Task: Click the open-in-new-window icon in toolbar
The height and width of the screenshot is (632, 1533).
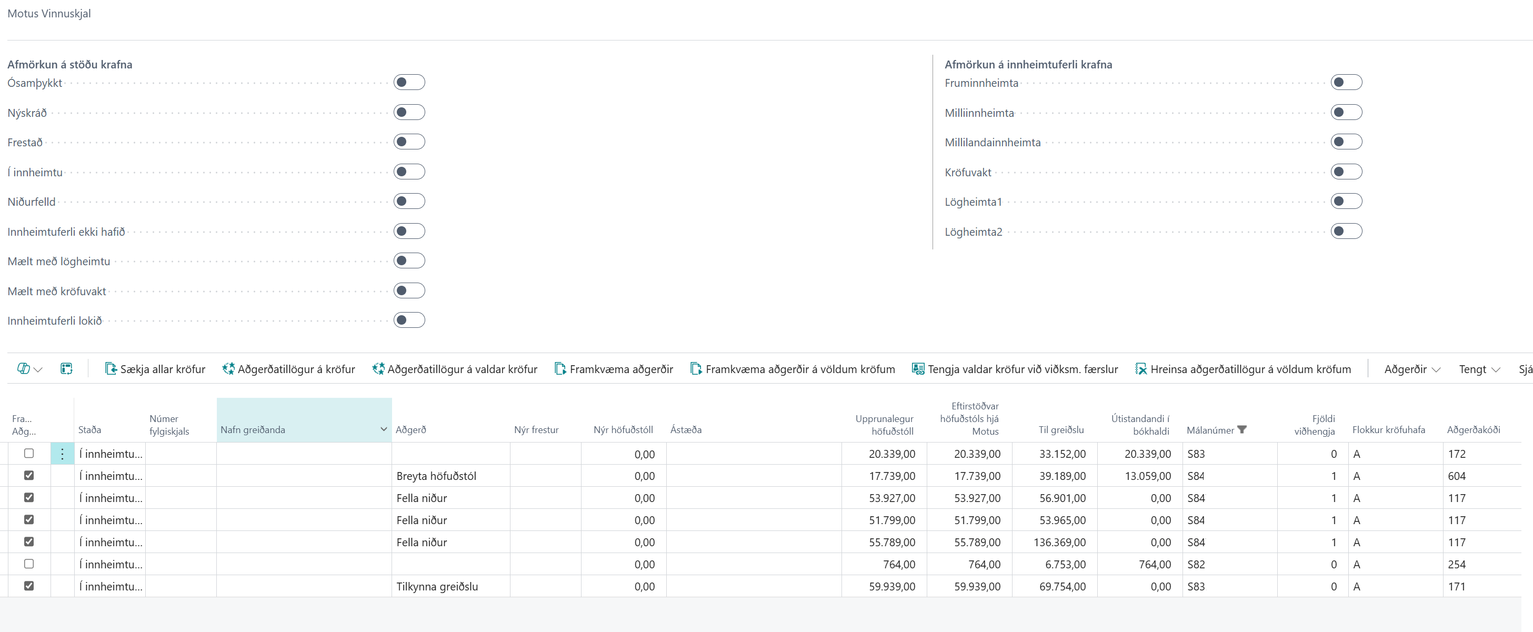Action: pyautogui.click(x=67, y=369)
